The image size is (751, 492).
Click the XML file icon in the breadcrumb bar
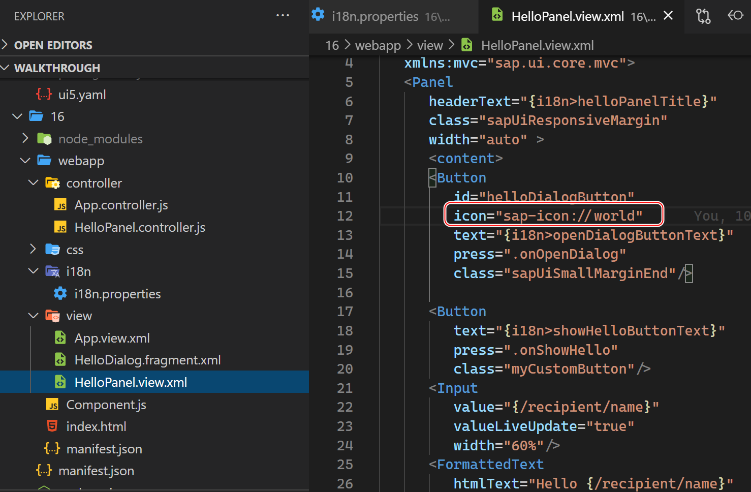466,45
